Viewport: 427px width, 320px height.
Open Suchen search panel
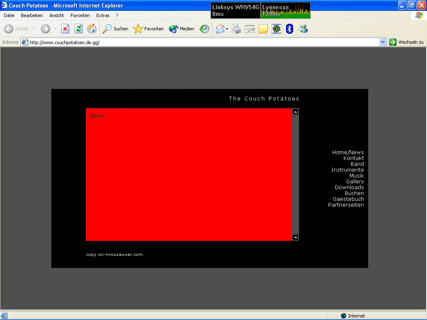pyautogui.click(x=116, y=29)
